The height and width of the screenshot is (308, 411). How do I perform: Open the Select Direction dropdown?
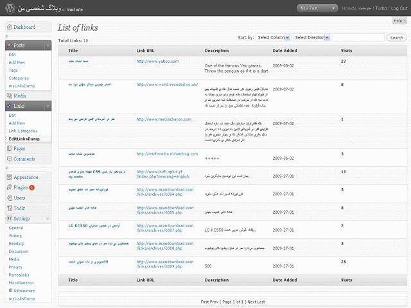coord(311,37)
